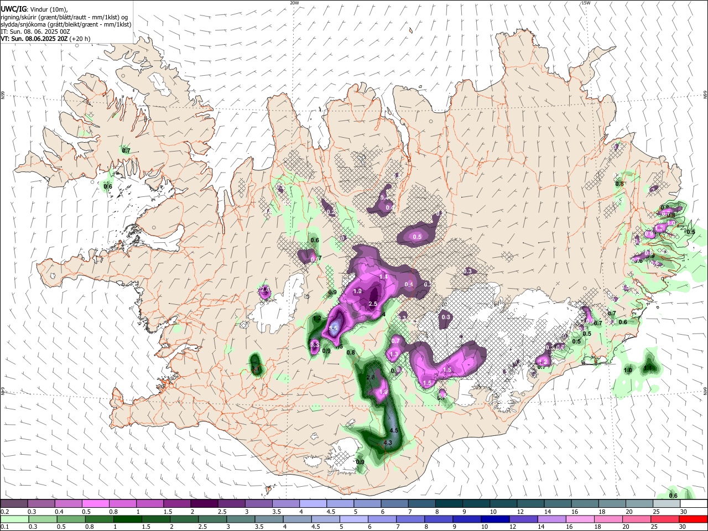The image size is (708, 531).
Task: Select the light gray 25–30 swatch in top legend row
Action: (666, 504)
